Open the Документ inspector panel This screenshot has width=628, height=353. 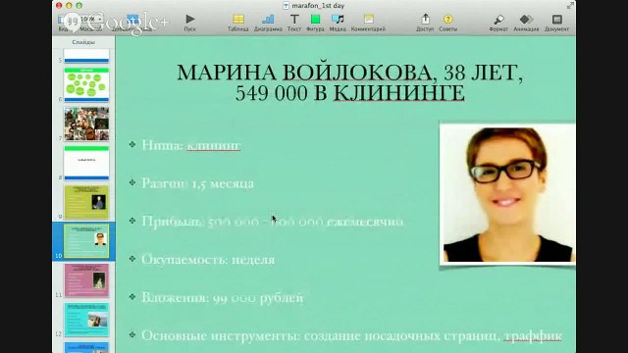click(556, 23)
